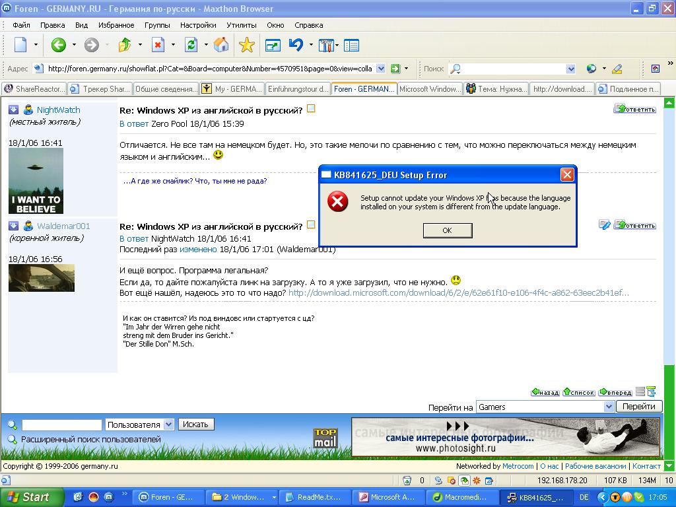
Task: Open the Macromedi... taskbar button
Action: click(463, 497)
